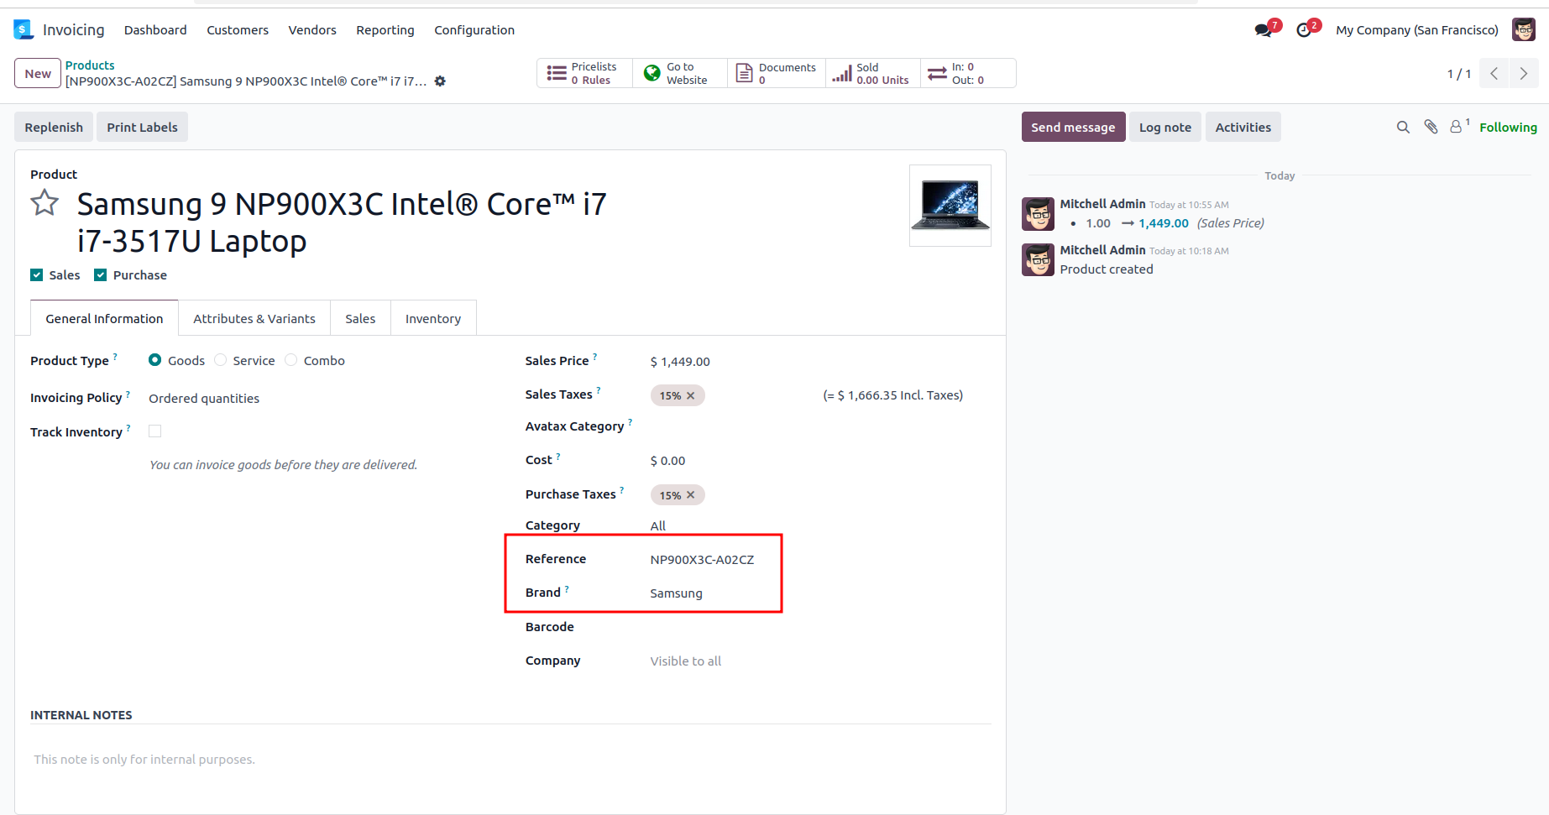This screenshot has width=1549, height=815.
Task: Click into internal notes text area
Action: pyautogui.click(x=510, y=760)
